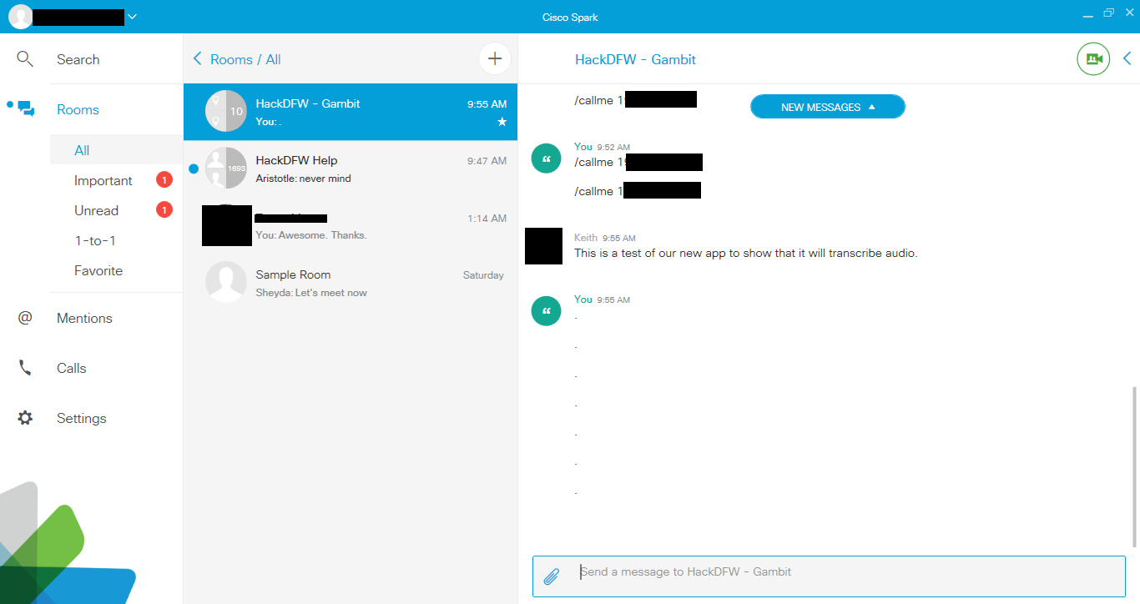The height and width of the screenshot is (604, 1140).
Task: Restore the Cisco Spark window
Action: 1108,13
